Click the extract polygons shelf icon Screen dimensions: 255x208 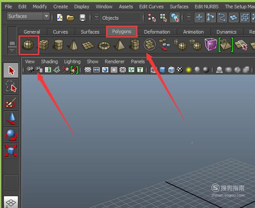(165, 44)
